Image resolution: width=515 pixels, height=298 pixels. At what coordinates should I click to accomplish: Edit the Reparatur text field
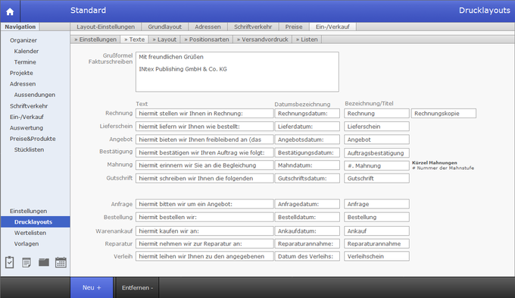pyautogui.click(x=204, y=243)
